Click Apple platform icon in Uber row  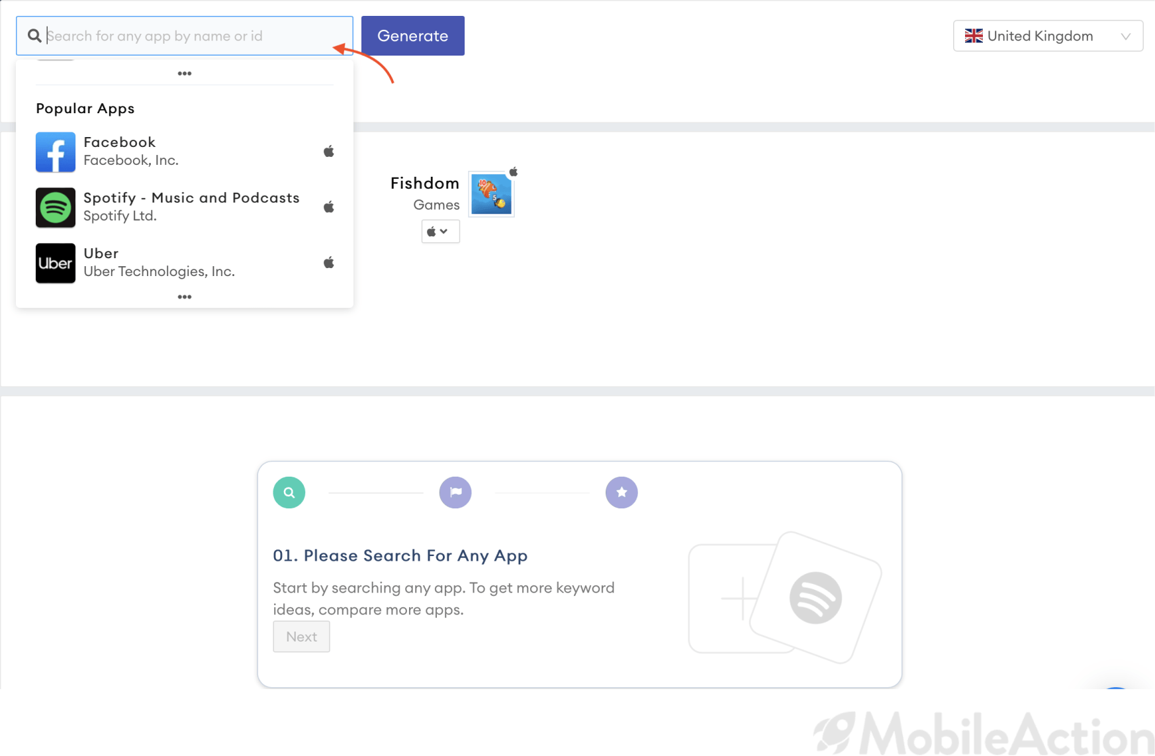[x=328, y=263]
